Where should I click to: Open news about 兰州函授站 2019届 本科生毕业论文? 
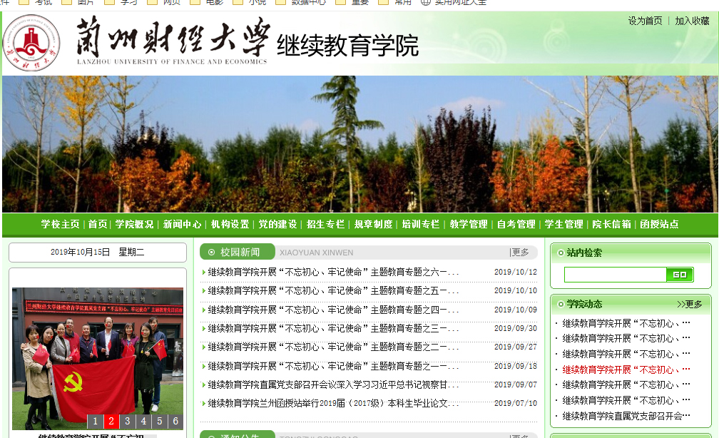pyautogui.click(x=333, y=403)
